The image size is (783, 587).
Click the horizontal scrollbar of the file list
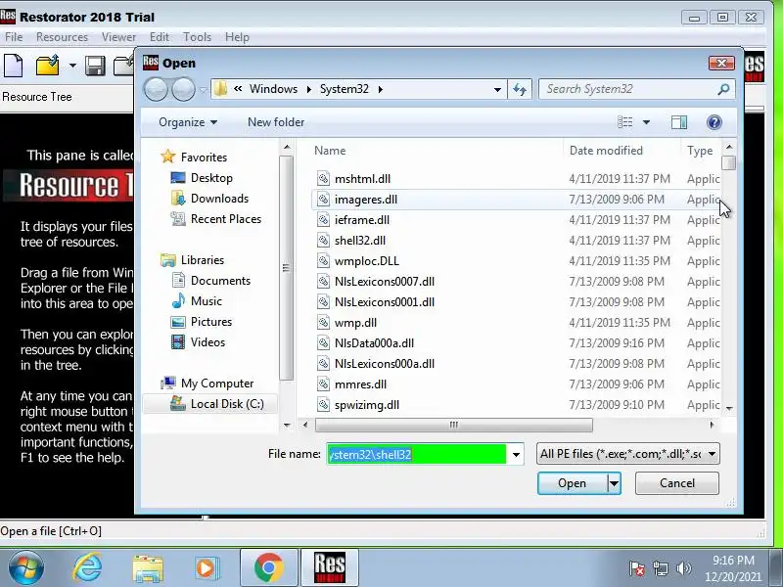pos(454,425)
